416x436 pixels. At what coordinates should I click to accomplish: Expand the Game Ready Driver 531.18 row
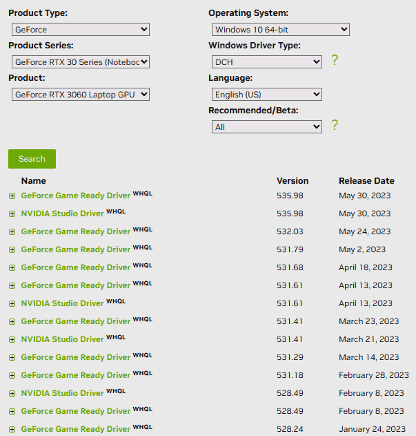tap(12, 376)
